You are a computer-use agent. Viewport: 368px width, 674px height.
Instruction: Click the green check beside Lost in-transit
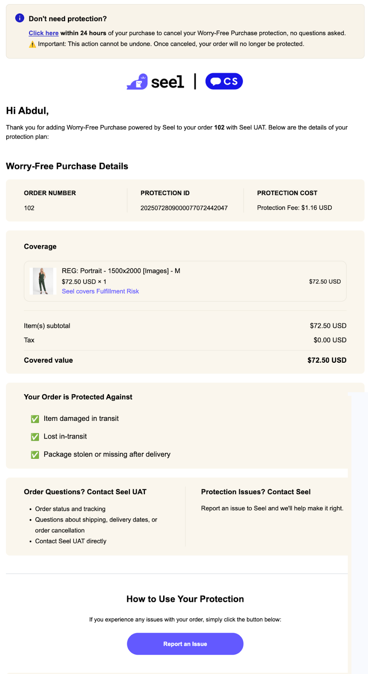(x=35, y=437)
